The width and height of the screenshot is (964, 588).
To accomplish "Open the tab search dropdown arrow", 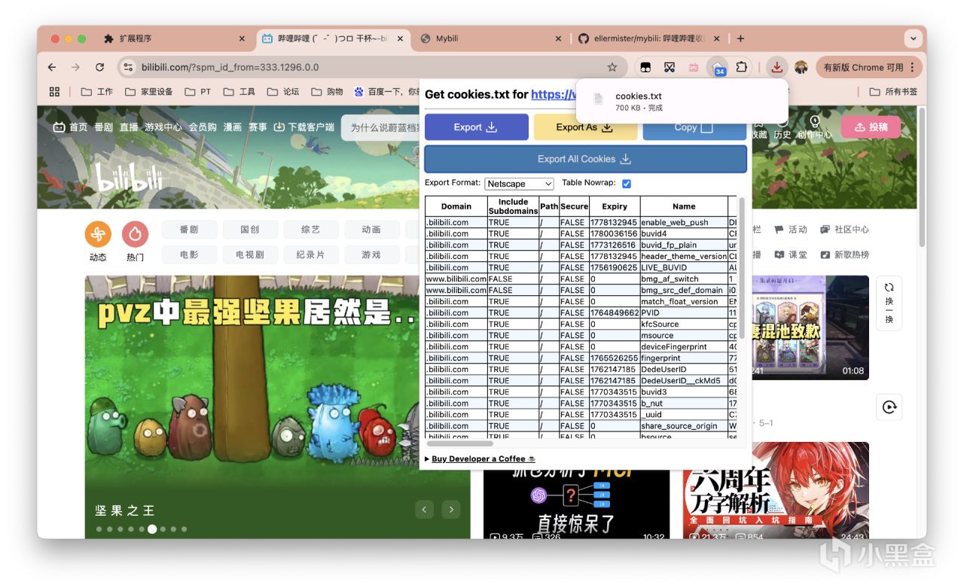I will click(914, 38).
